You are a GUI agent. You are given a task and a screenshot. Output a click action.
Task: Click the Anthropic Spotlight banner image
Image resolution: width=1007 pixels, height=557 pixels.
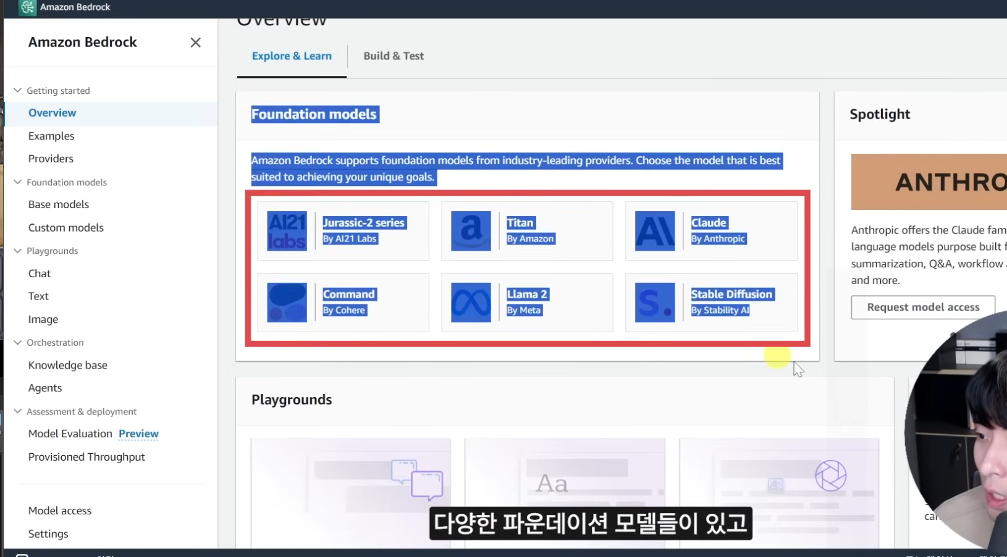click(929, 182)
